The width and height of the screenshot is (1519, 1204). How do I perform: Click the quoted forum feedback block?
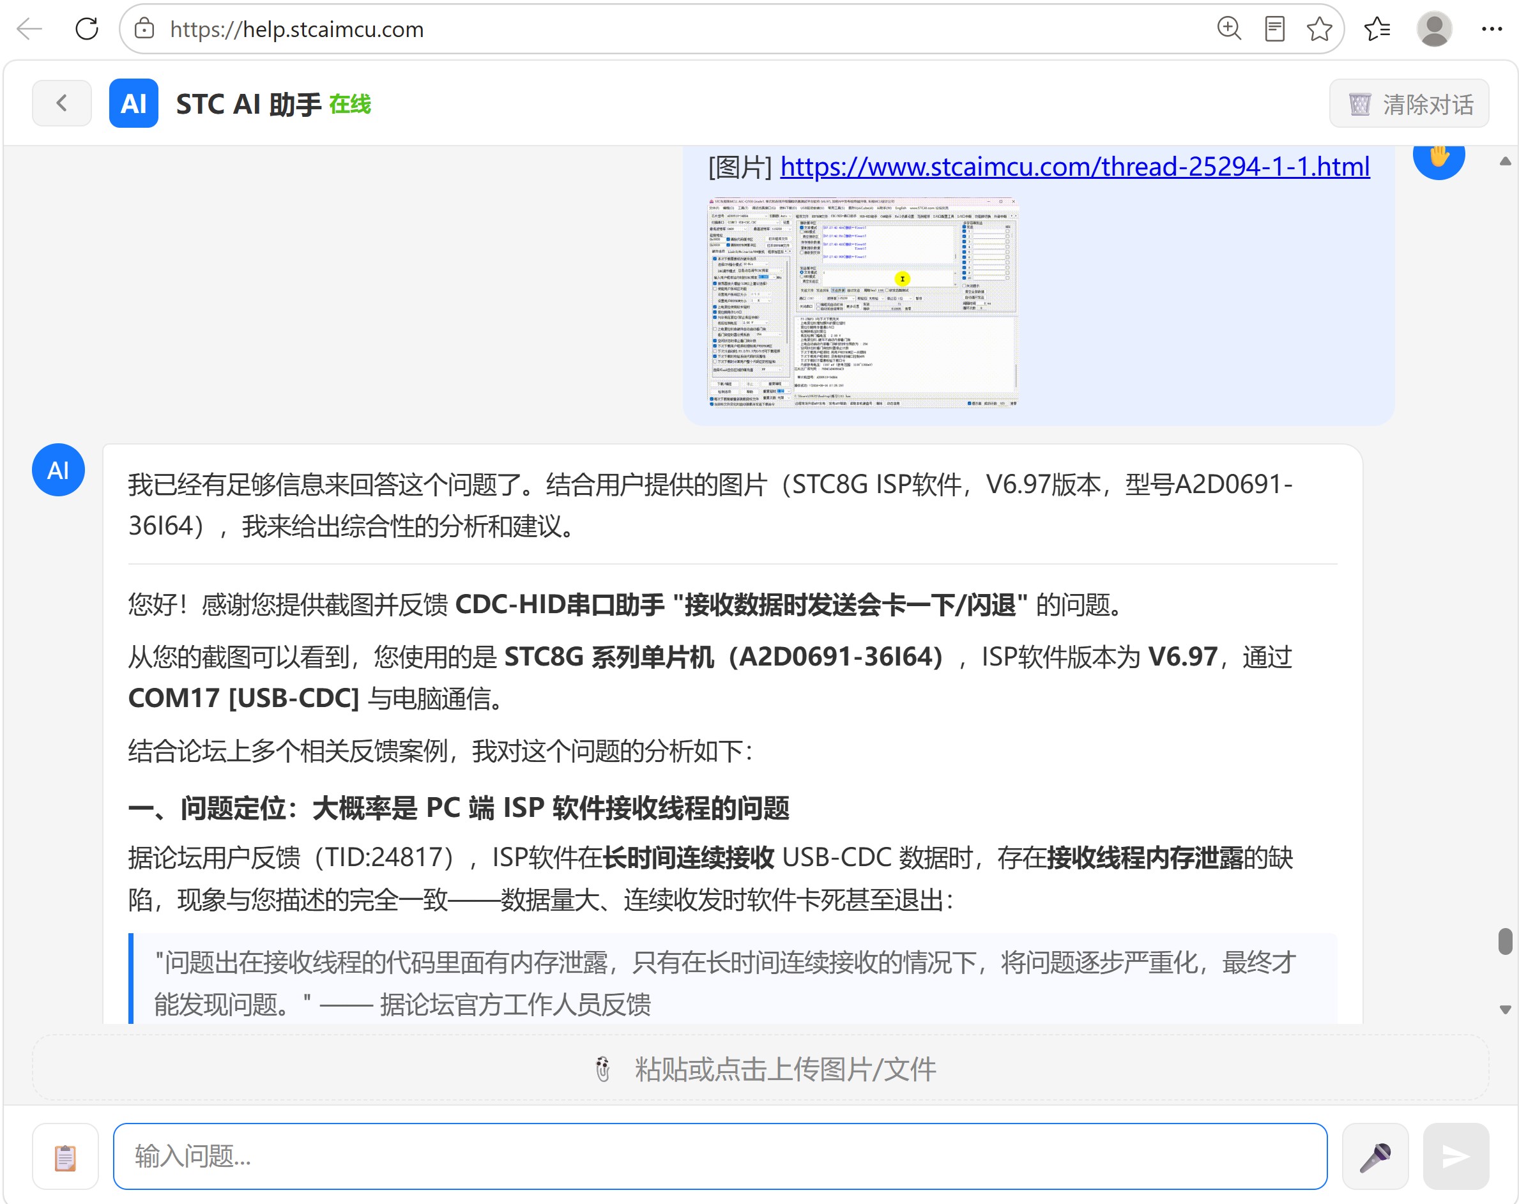[x=733, y=979]
